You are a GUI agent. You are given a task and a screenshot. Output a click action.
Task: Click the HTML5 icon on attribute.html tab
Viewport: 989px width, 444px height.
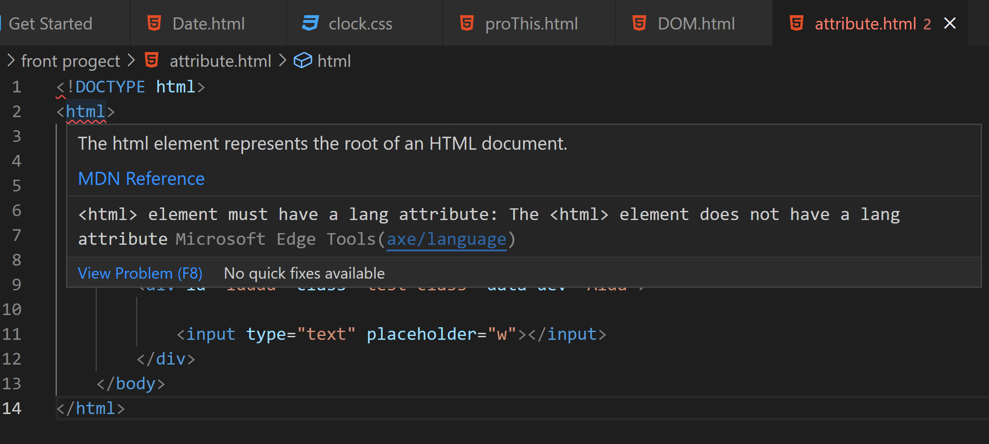[x=797, y=23]
